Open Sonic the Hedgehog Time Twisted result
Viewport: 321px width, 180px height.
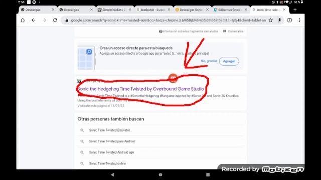click(x=140, y=89)
